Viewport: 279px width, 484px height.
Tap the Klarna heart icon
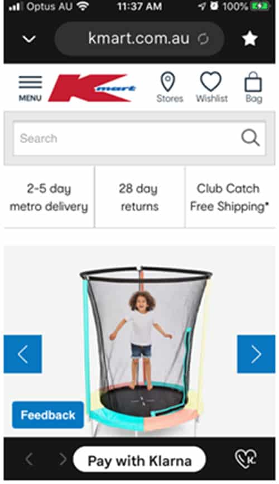click(246, 458)
